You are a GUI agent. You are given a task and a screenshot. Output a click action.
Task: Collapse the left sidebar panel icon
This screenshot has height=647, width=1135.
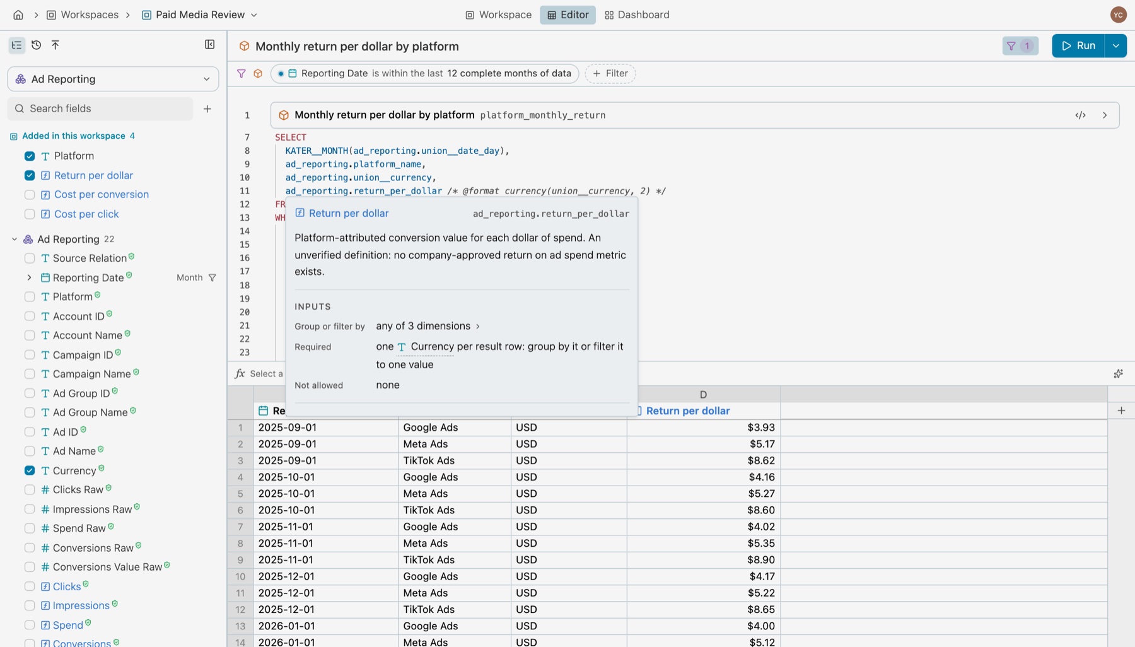click(x=210, y=44)
